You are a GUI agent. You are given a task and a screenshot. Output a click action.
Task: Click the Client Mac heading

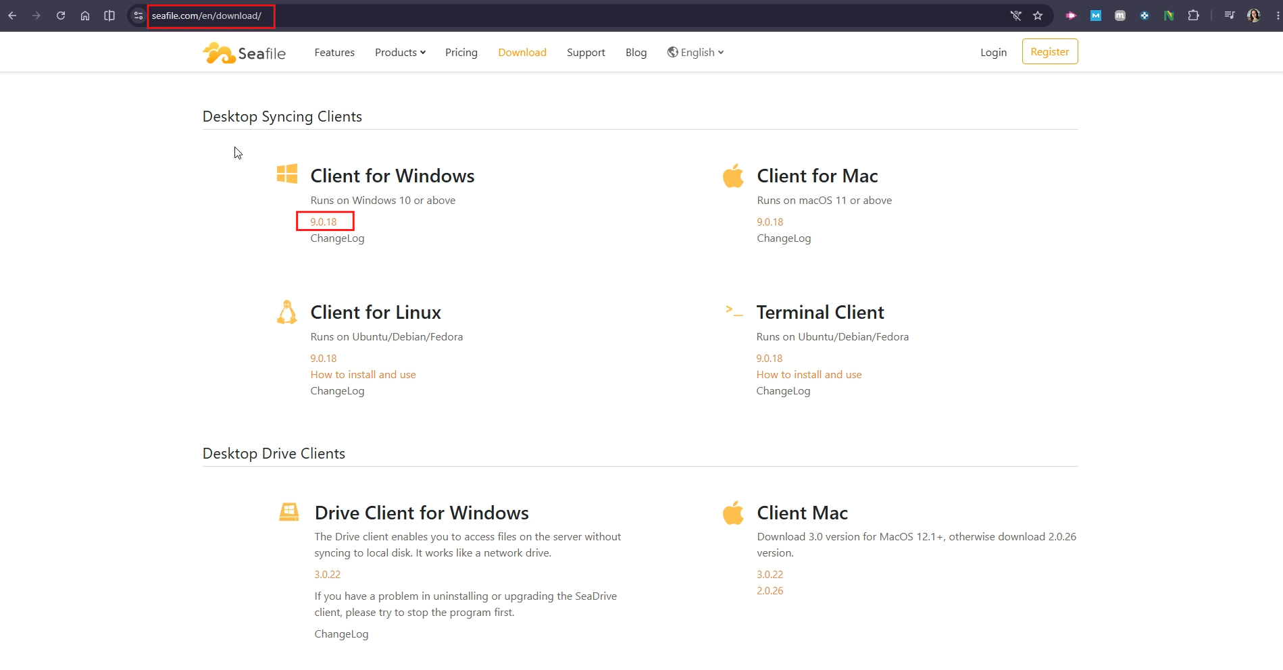803,513
